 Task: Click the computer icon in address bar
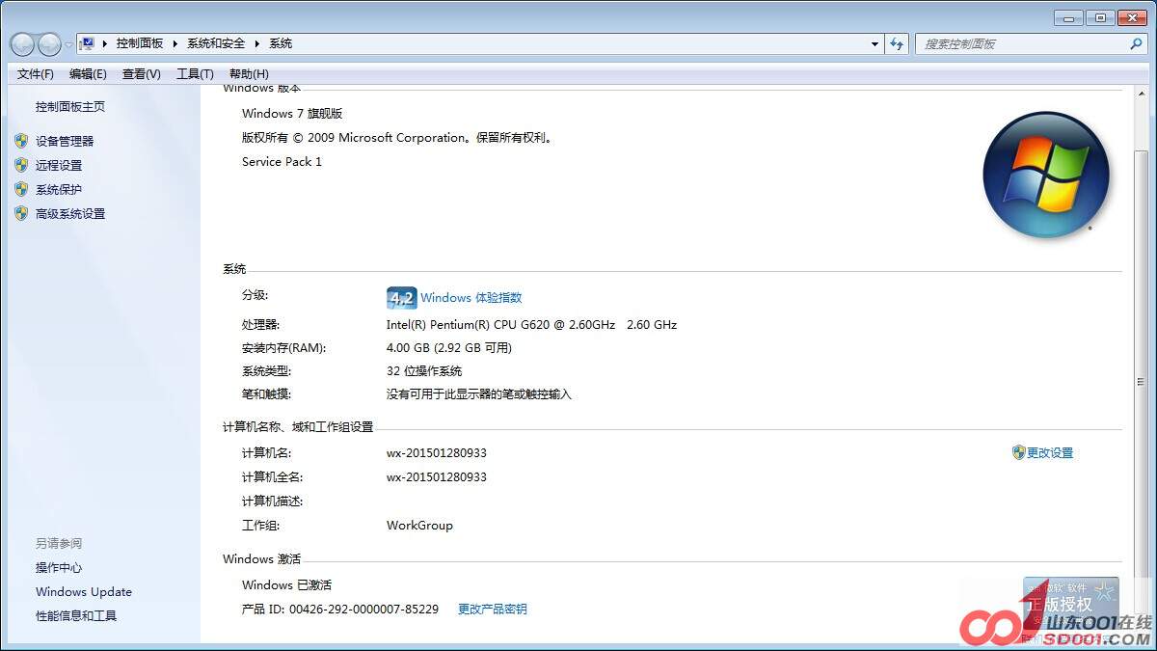coord(89,43)
